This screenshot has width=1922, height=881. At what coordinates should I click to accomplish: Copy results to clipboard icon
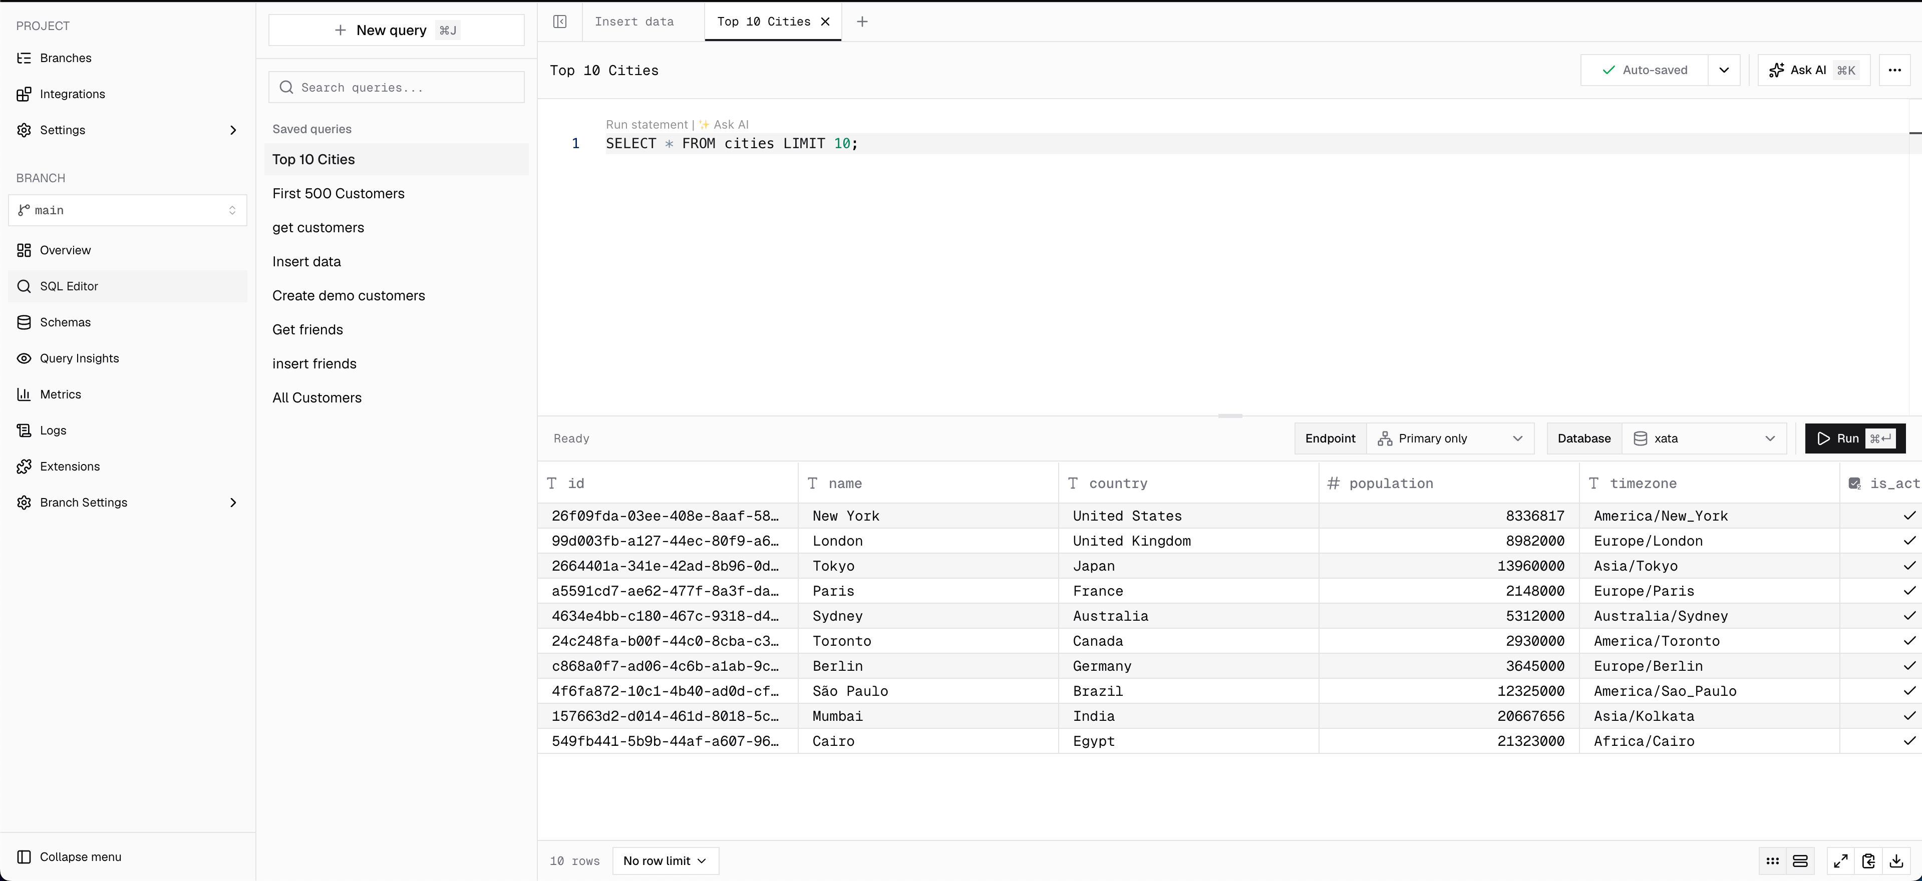pos(1868,861)
